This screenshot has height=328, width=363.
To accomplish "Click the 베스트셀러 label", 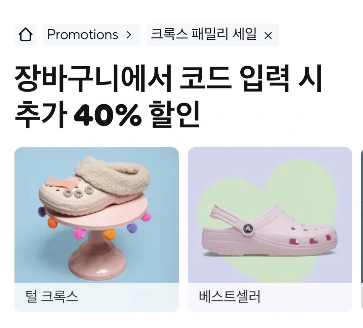I will (x=230, y=297).
